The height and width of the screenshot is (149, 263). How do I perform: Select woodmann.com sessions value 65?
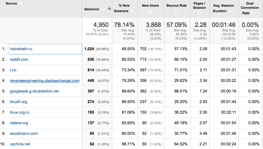pos(92,133)
